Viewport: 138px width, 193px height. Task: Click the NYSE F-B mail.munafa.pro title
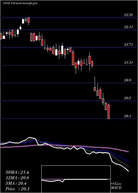[20, 3]
